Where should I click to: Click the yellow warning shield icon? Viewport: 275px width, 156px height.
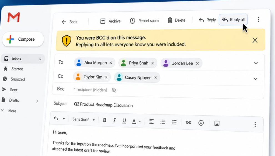pyautogui.click(x=67, y=41)
